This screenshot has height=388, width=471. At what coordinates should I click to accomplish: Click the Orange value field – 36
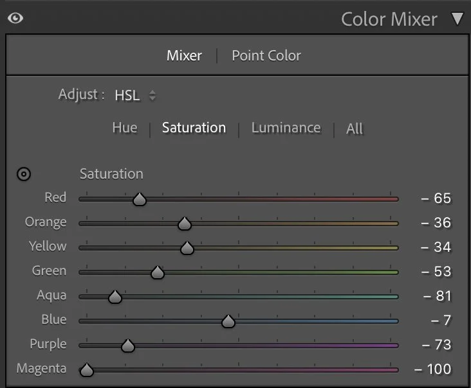[436, 223]
